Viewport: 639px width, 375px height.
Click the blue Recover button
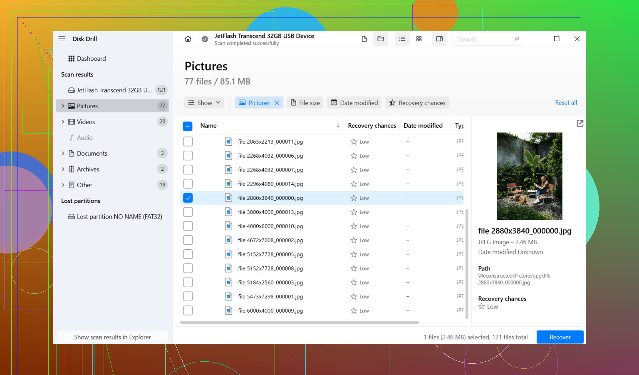560,337
